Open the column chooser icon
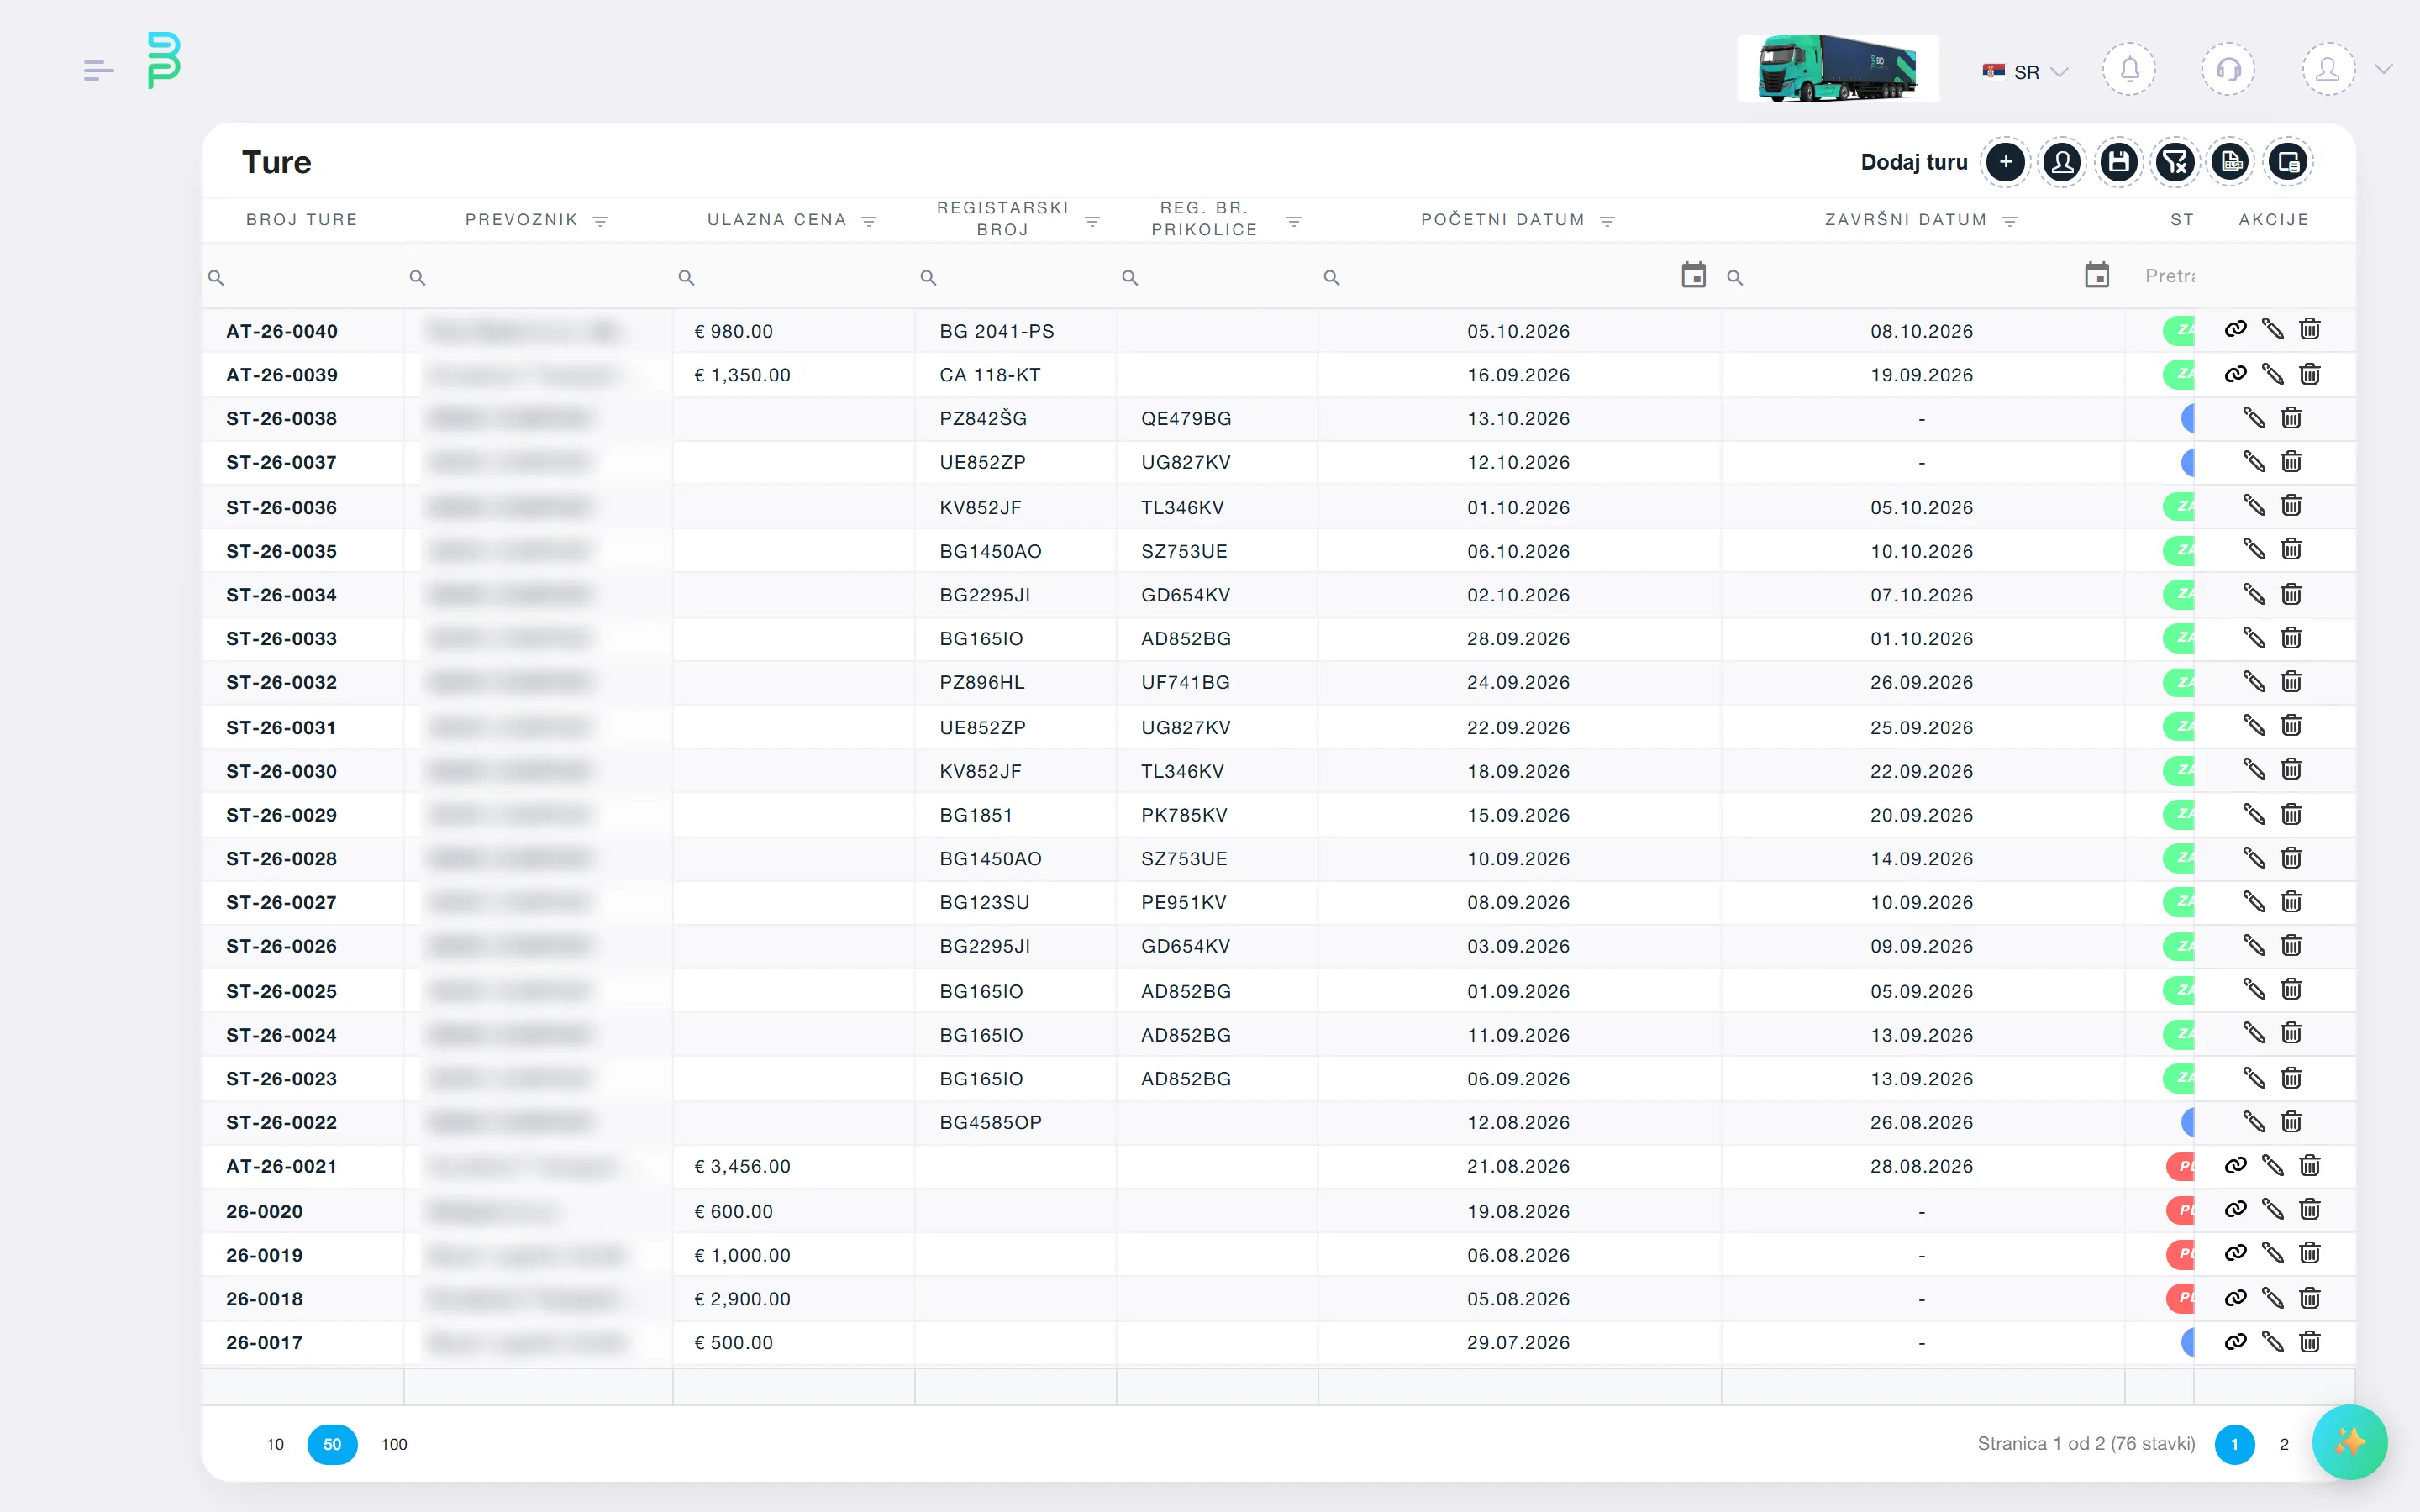2420x1512 pixels. pos(2288,162)
